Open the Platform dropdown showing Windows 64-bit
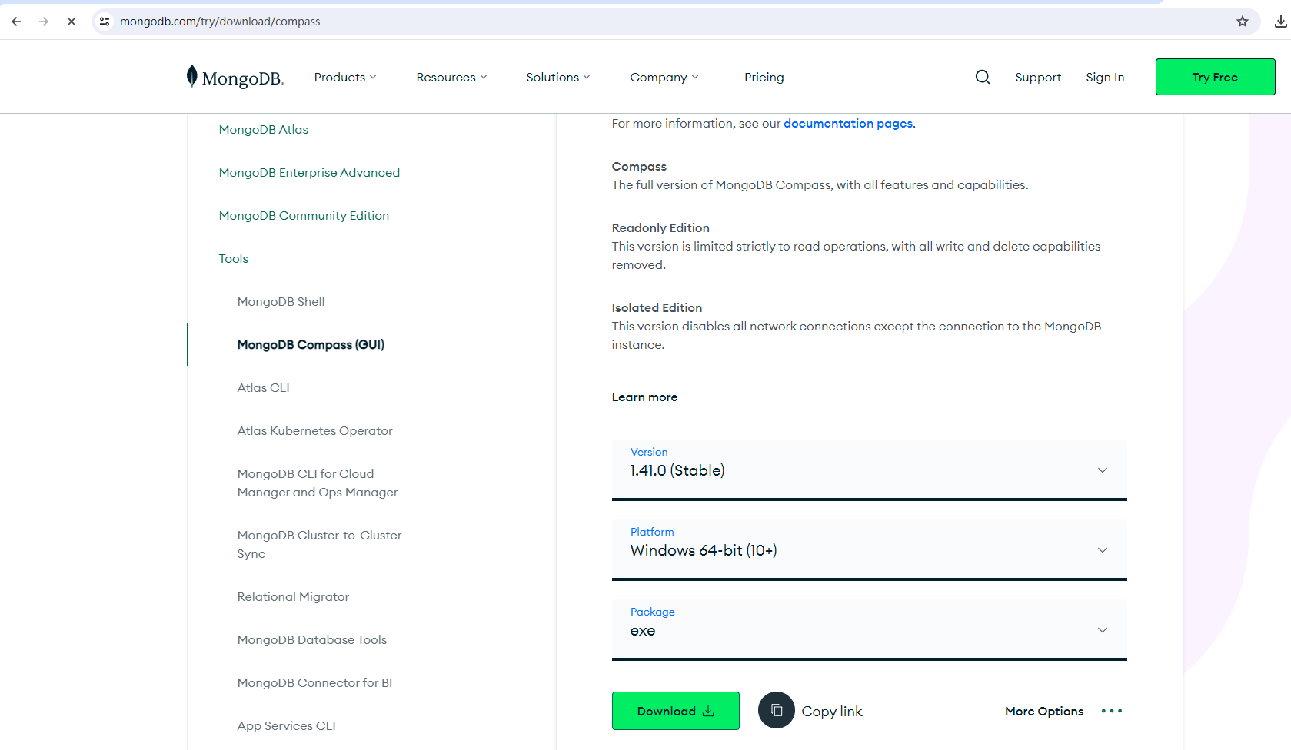Image resolution: width=1291 pixels, height=750 pixels. (x=870, y=549)
